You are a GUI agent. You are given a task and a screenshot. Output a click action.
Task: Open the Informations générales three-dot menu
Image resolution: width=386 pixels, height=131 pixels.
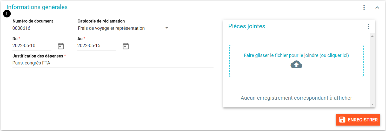coord(364,7)
